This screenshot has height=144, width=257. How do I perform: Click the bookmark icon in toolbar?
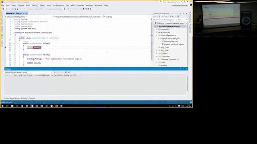click(x=84, y=9)
